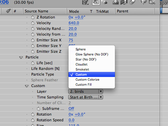Toggle Life [sec] stopwatch

pos(33,63)
